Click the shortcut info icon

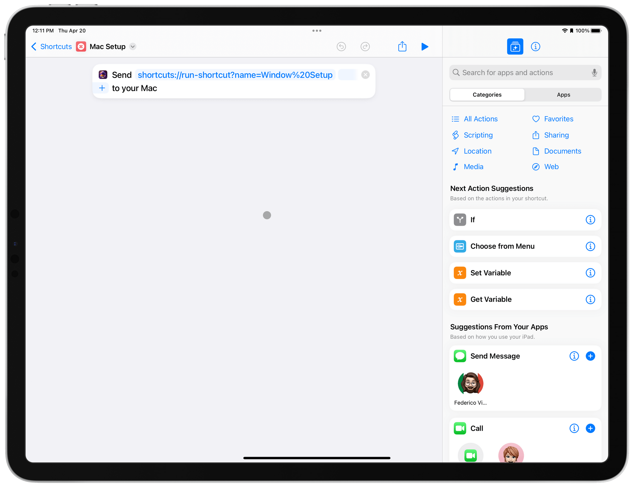(x=536, y=47)
